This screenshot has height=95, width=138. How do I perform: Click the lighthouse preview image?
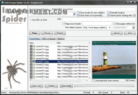point(114,60)
